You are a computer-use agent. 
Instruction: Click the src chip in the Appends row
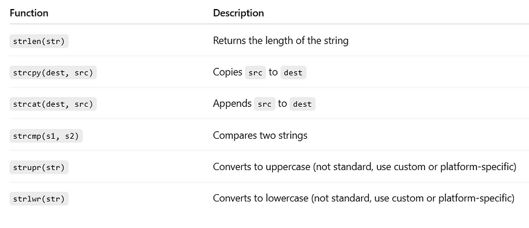coord(265,104)
